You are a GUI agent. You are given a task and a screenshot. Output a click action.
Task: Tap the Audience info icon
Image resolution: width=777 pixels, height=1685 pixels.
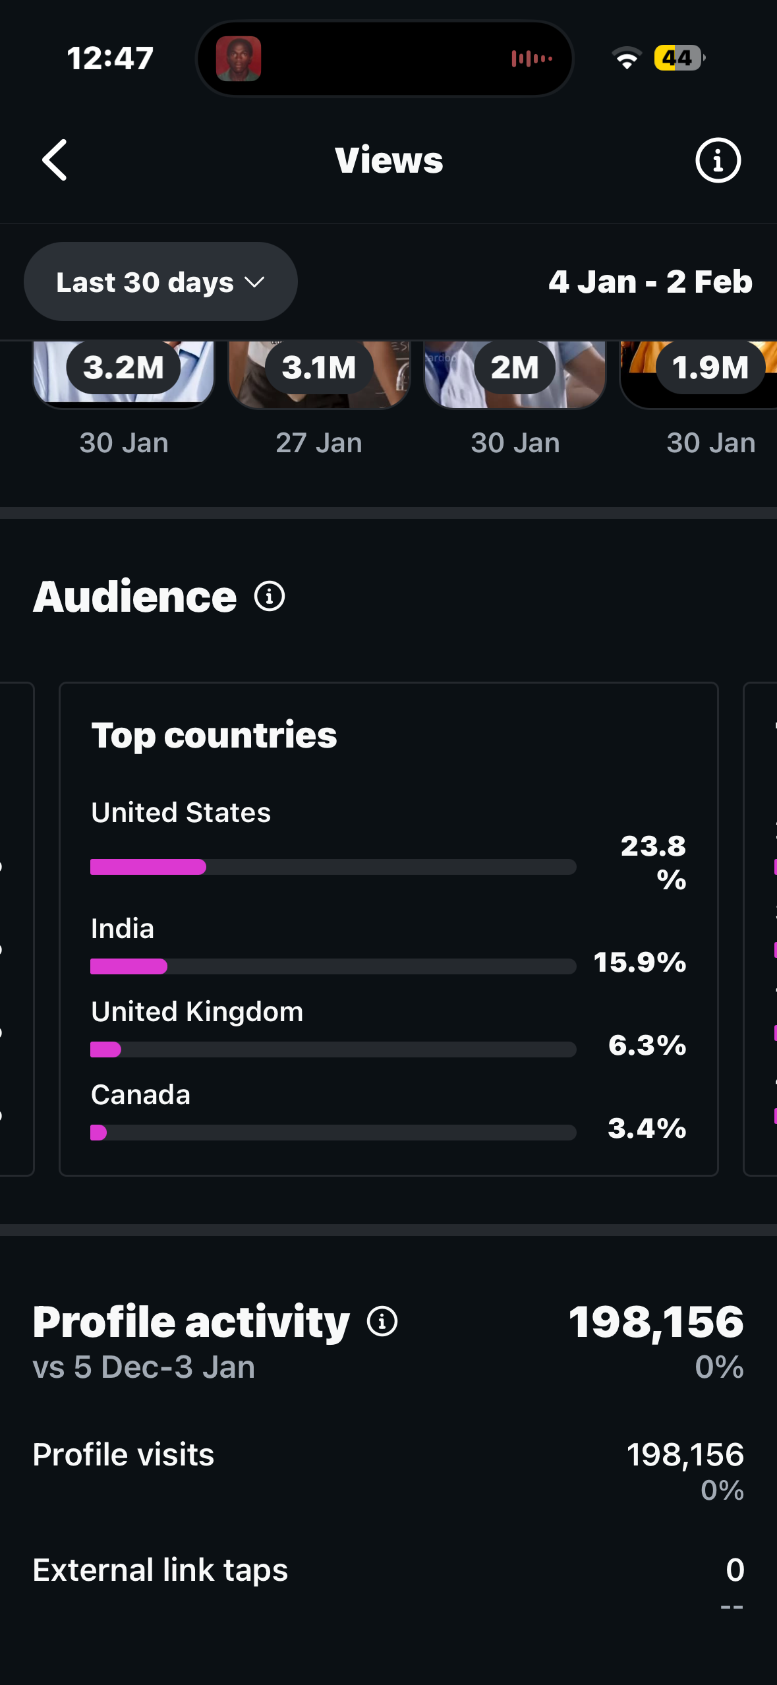pyautogui.click(x=270, y=597)
